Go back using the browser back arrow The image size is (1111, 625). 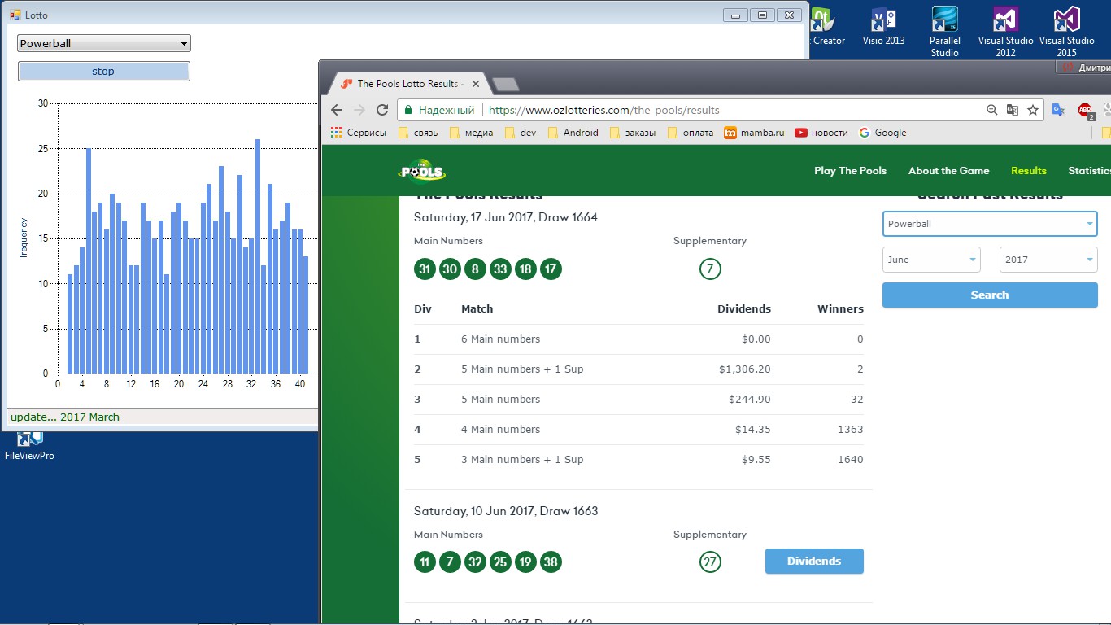(x=337, y=110)
